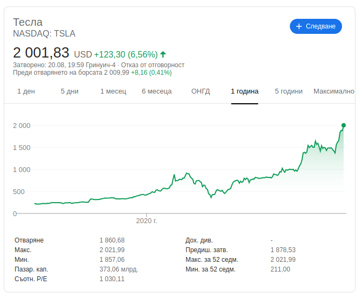Click the 2 000 y-axis label
Screen dimensions: 363x300
point(22,126)
